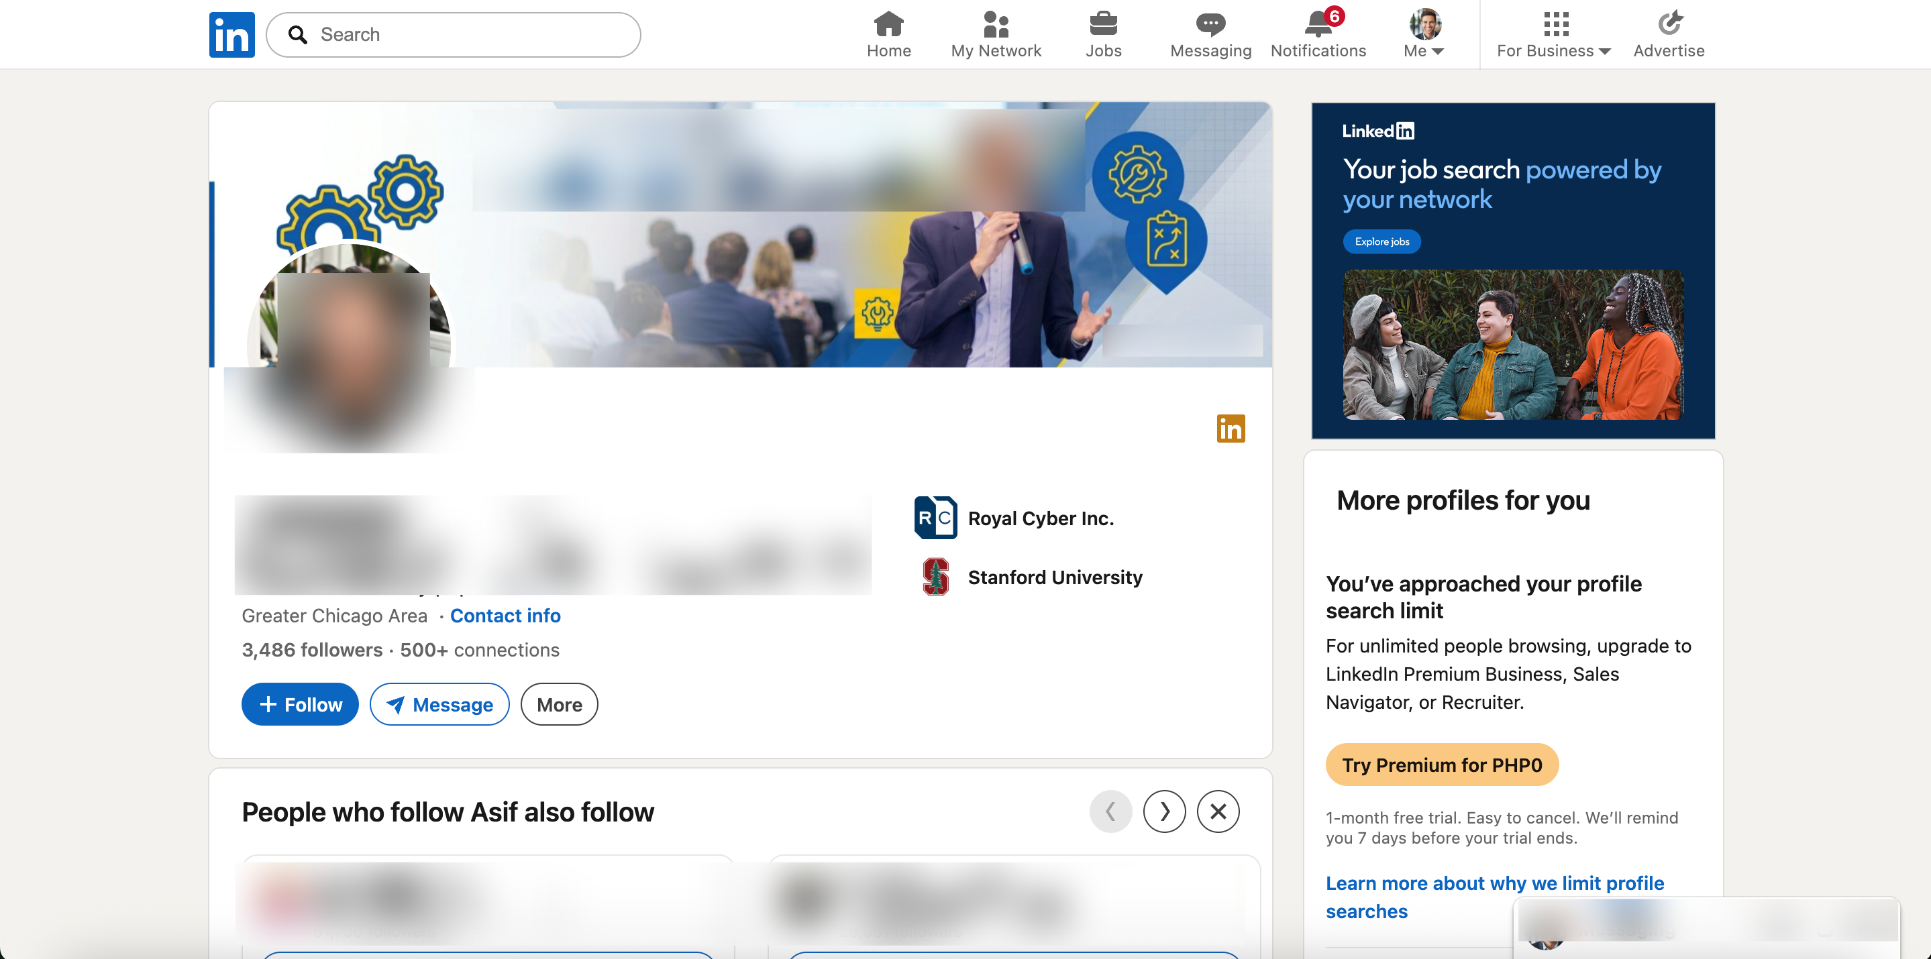Screen dimensions: 1931x959
Task: Click the LinkedIn logo icon
Action: pyautogui.click(x=231, y=34)
